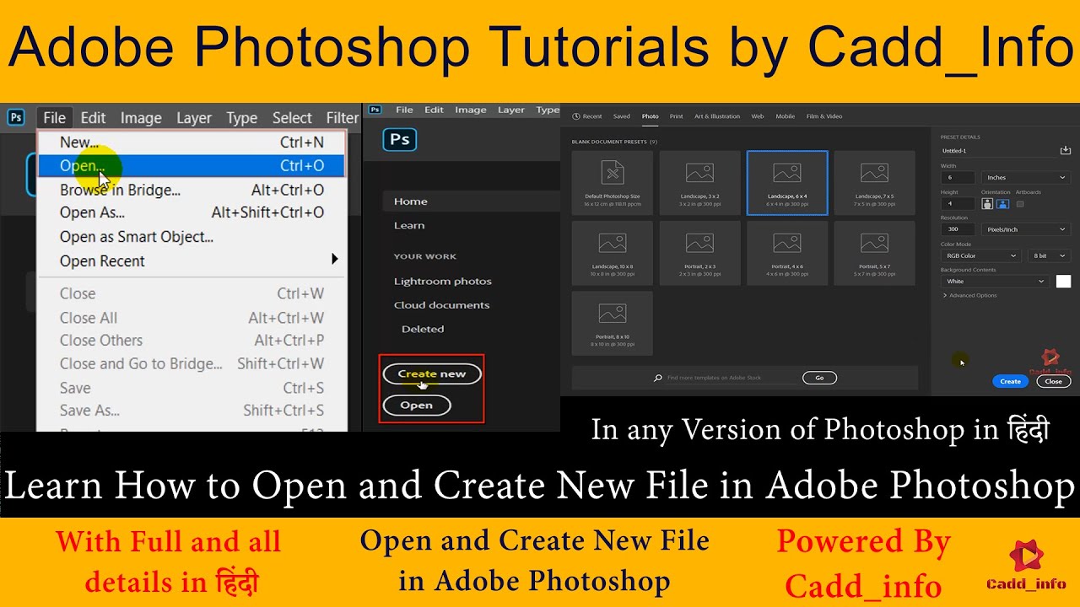Switch to the Web tab

[x=758, y=116]
